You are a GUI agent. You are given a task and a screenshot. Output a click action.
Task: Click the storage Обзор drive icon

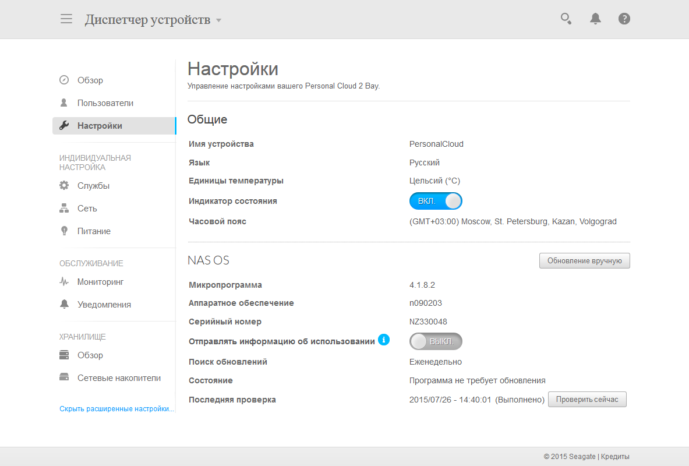(x=64, y=355)
